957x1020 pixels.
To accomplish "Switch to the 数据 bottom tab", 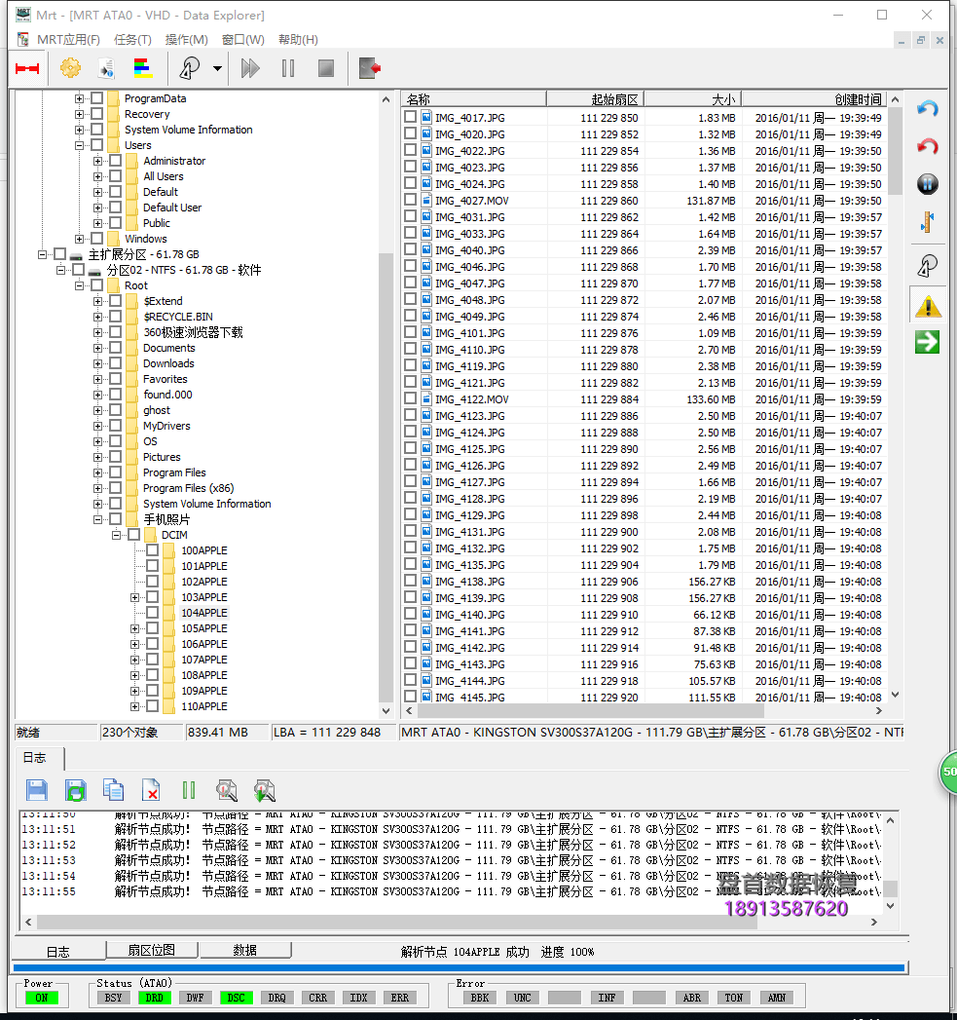I will tap(245, 950).
